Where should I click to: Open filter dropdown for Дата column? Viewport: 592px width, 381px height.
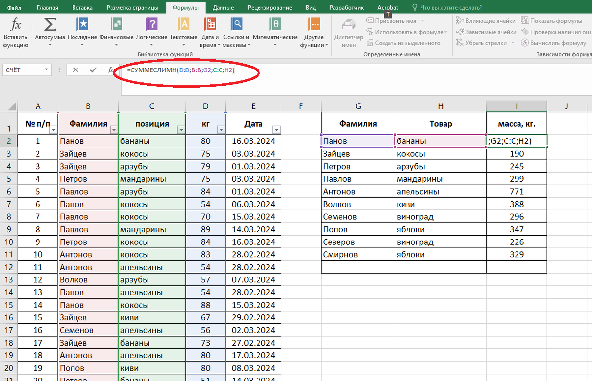(x=276, y=130)
